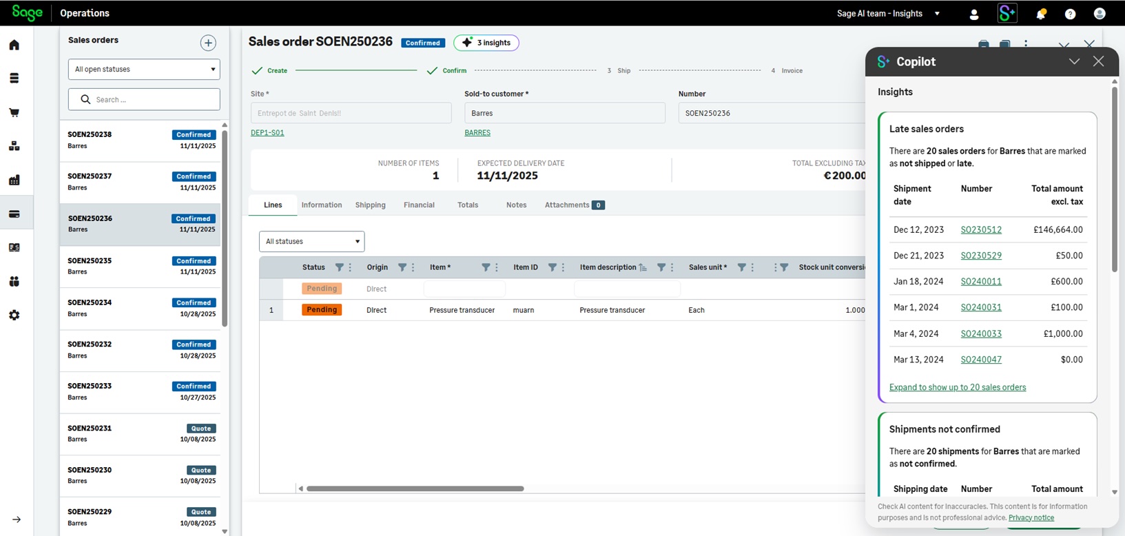
Task: Expand the 'All statuses' lines filter dropdown
Action: [x=311, y=241]
